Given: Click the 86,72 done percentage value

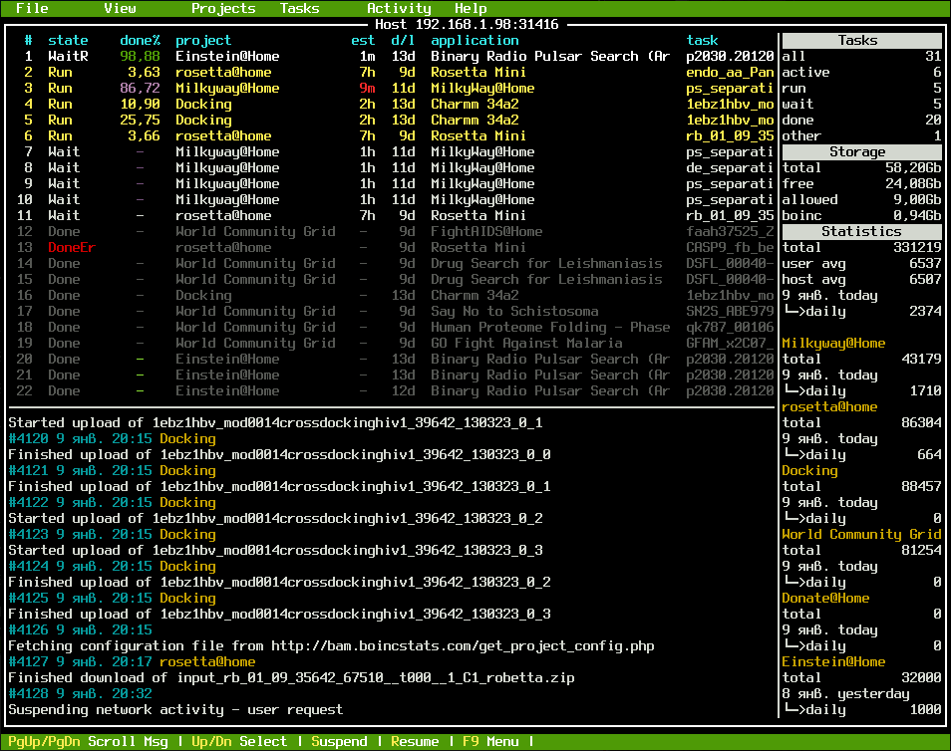Looking at the screenshot, I should (141, 88).
